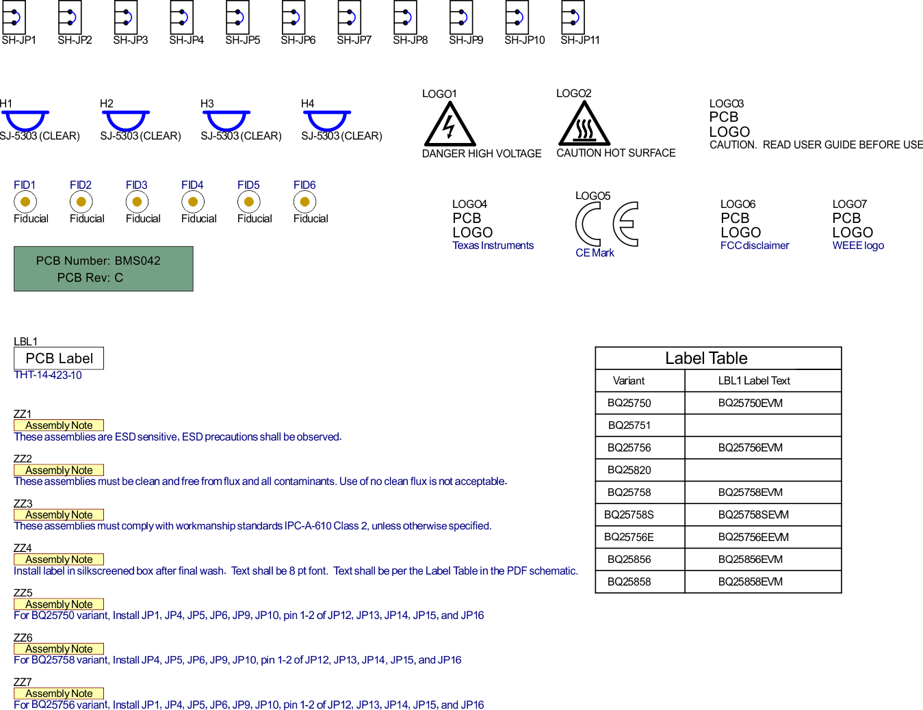Image resolution: width=923 pixels, height=710 pixels.
Task: Click the SH-JP6 shunt jumper symbol
Action: click(294, 17)
